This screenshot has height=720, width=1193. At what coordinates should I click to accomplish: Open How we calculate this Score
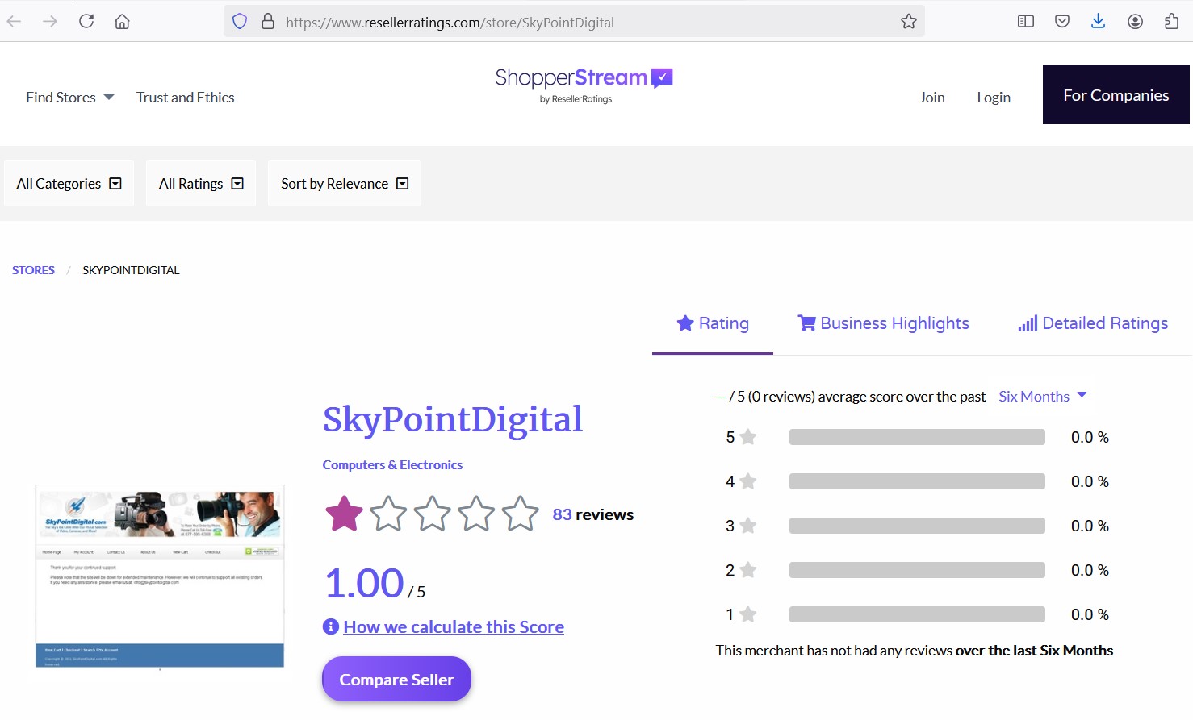pyautogui.click(x=454, y=626)
